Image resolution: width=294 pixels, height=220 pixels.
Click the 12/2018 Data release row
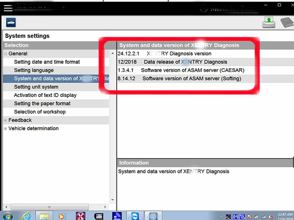(x=205, y=62)
